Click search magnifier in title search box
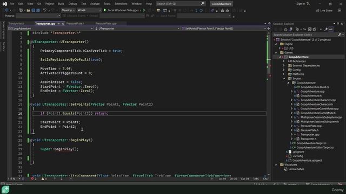The image size is (346, 194). (x=203, y=4)
